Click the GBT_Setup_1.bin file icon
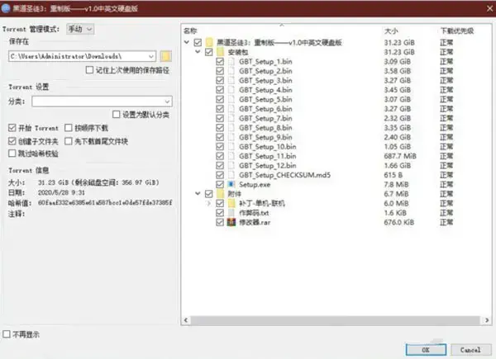Screen dimensions: 496x359 click(231, 61)
